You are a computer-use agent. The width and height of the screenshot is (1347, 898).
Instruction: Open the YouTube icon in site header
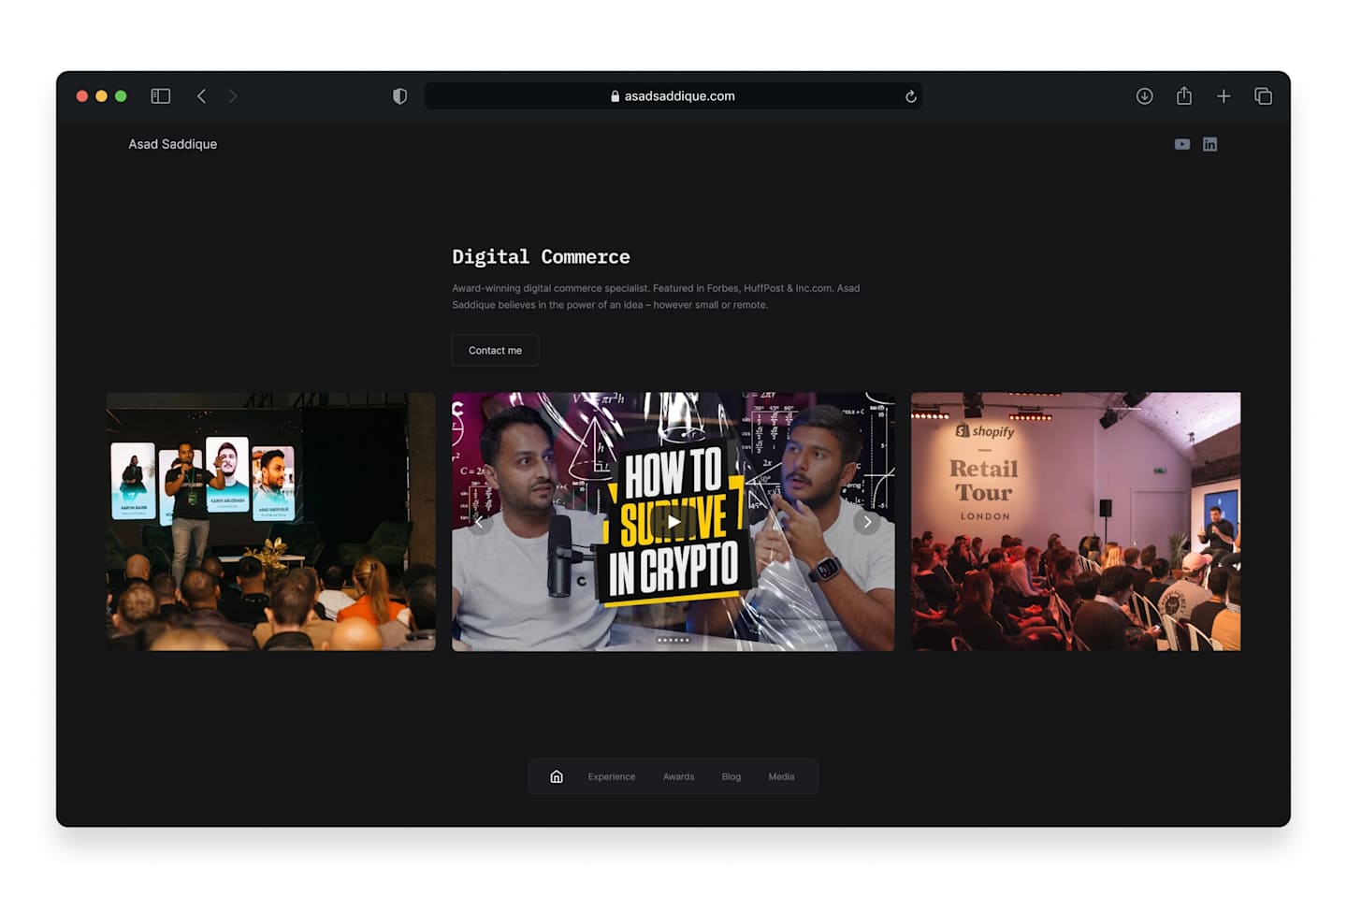point(1182,144)
